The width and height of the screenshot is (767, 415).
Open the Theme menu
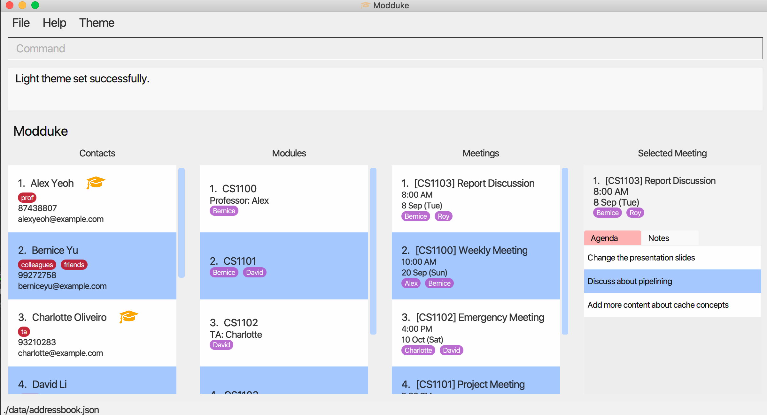point(97,23)
